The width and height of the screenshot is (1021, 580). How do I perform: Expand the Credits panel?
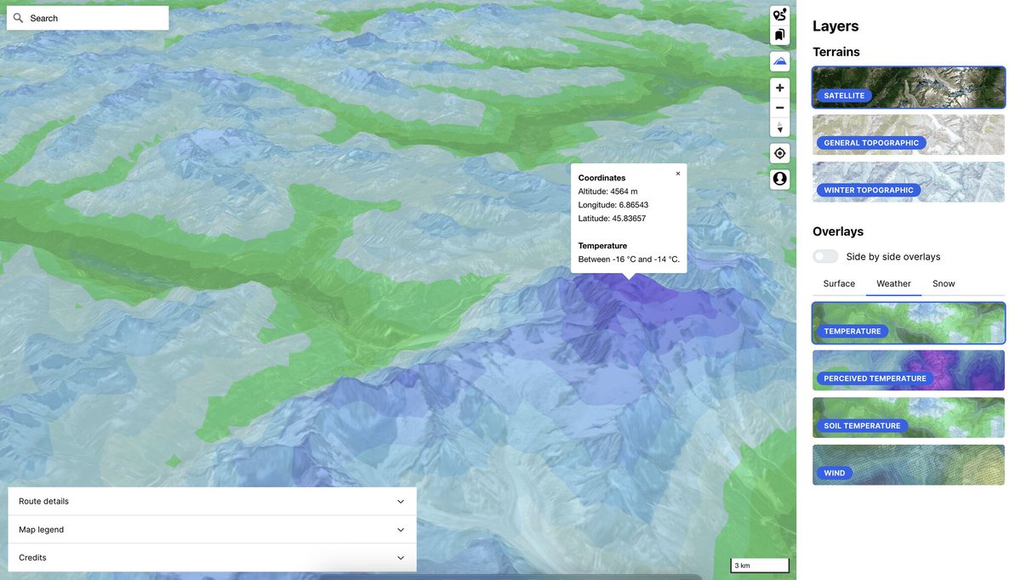(212, 557)
